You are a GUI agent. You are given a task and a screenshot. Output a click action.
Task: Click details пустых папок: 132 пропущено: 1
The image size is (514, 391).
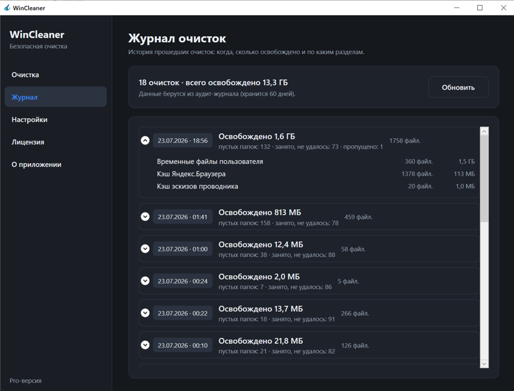[x=300, y=147]
